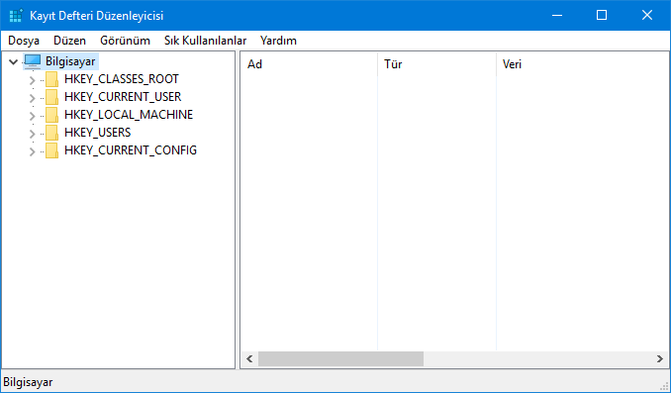
Task: Click the Tür column header
Action: 436,64
